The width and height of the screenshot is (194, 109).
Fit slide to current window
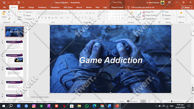click(192, 101)
